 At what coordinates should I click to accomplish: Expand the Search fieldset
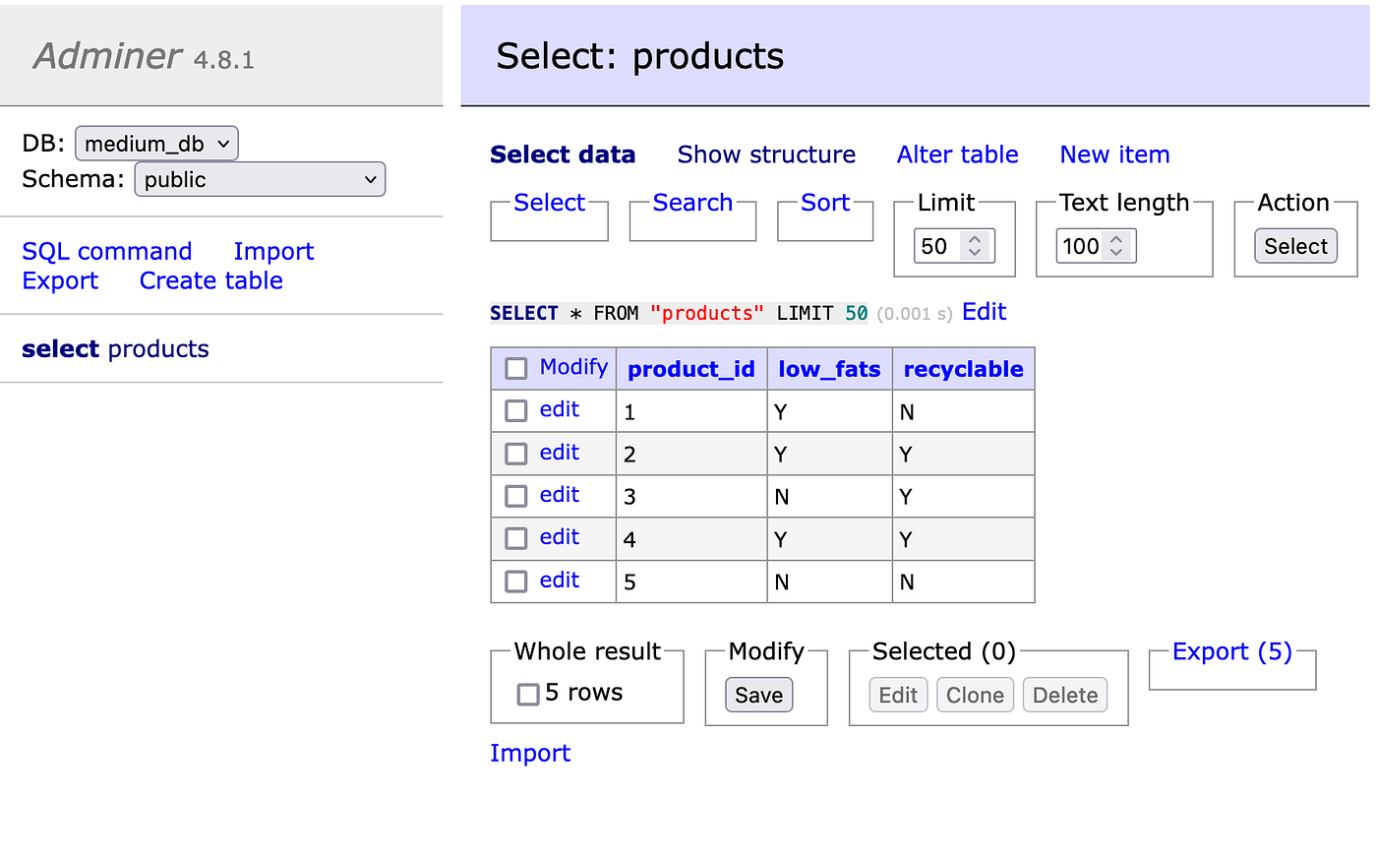click(x=692, y=203)
